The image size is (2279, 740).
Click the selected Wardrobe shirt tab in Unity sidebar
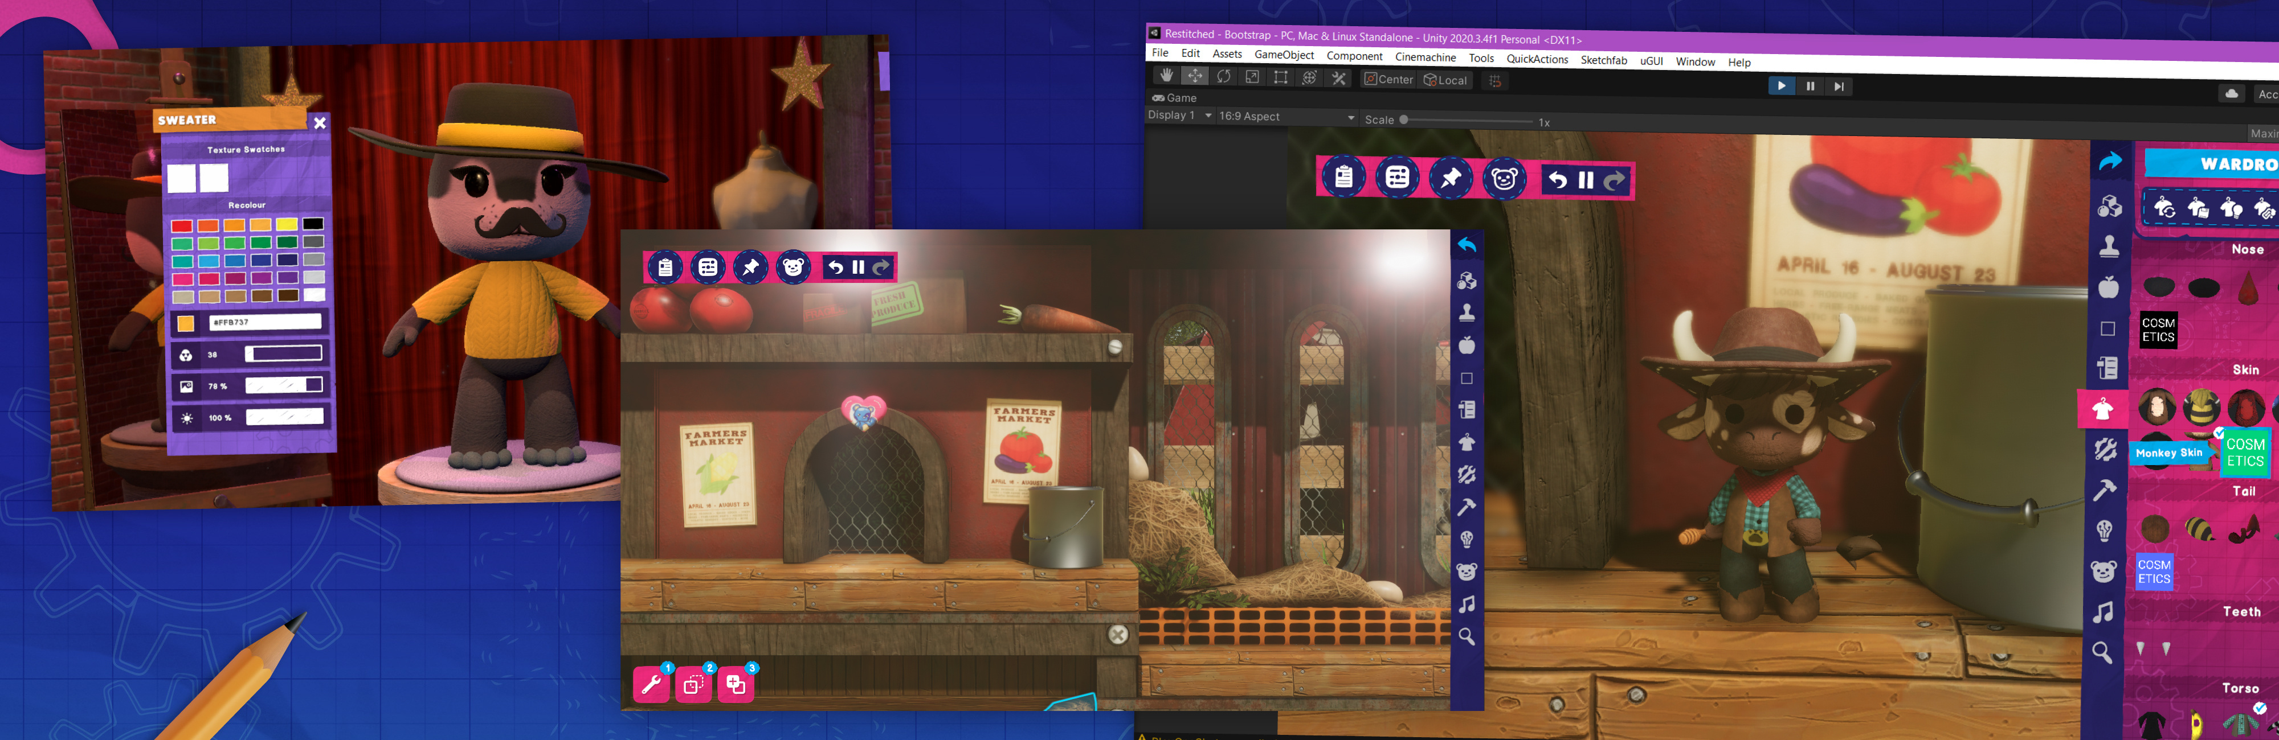tap(2103, 409)
